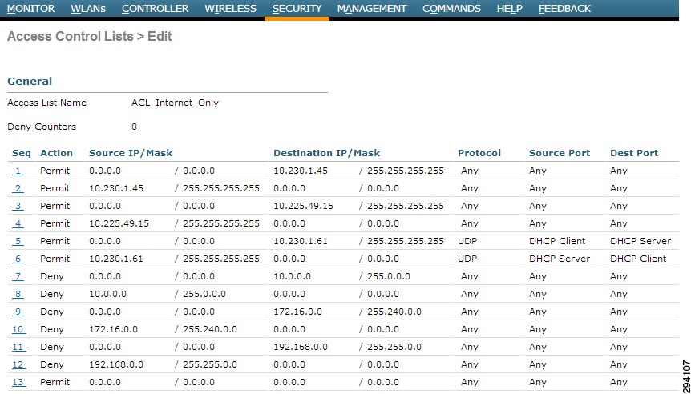Click the Dest Port column header
This screenshot has height=394, width=691.
[x=634, y=153]
